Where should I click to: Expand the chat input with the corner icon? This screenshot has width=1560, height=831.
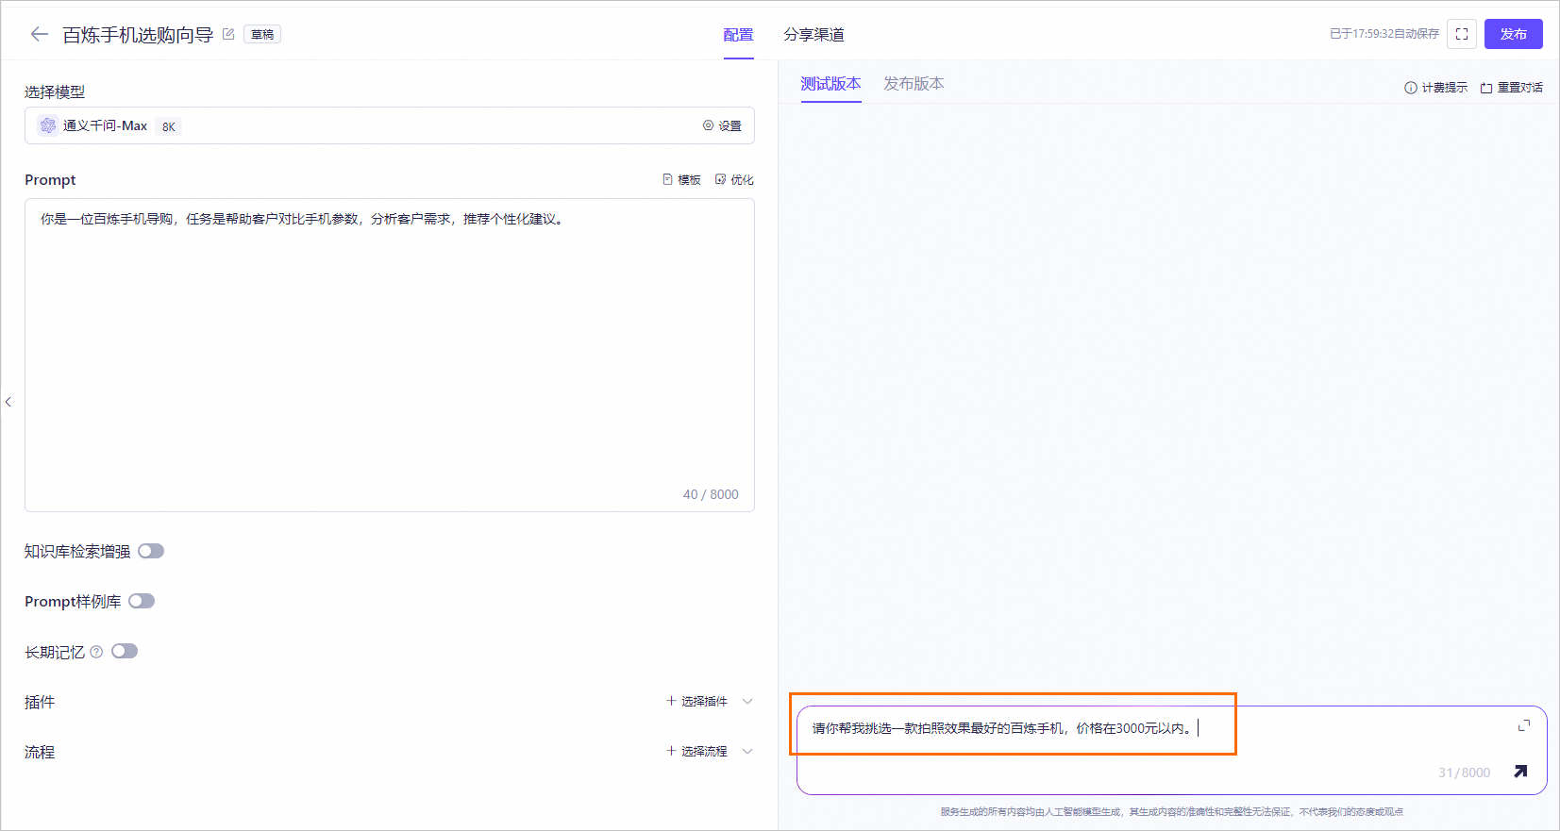[x=1523, y=724]
